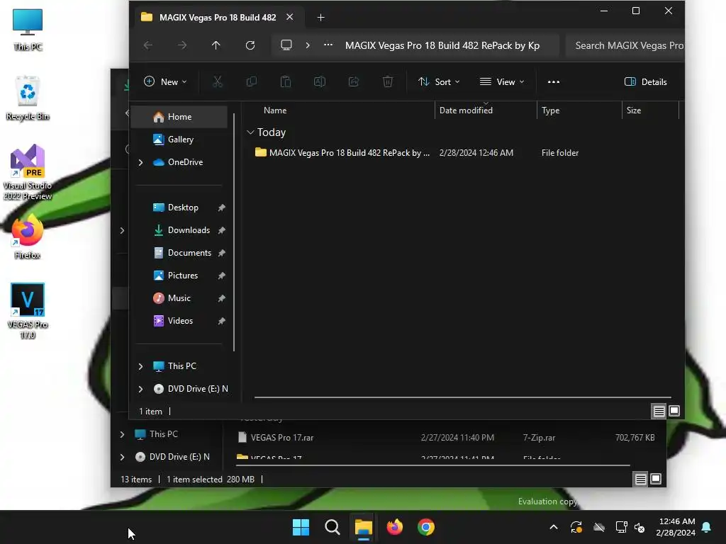Refresh the current folder
The height and width of the screenshot is (544, 726).
(x=250, y=45)
